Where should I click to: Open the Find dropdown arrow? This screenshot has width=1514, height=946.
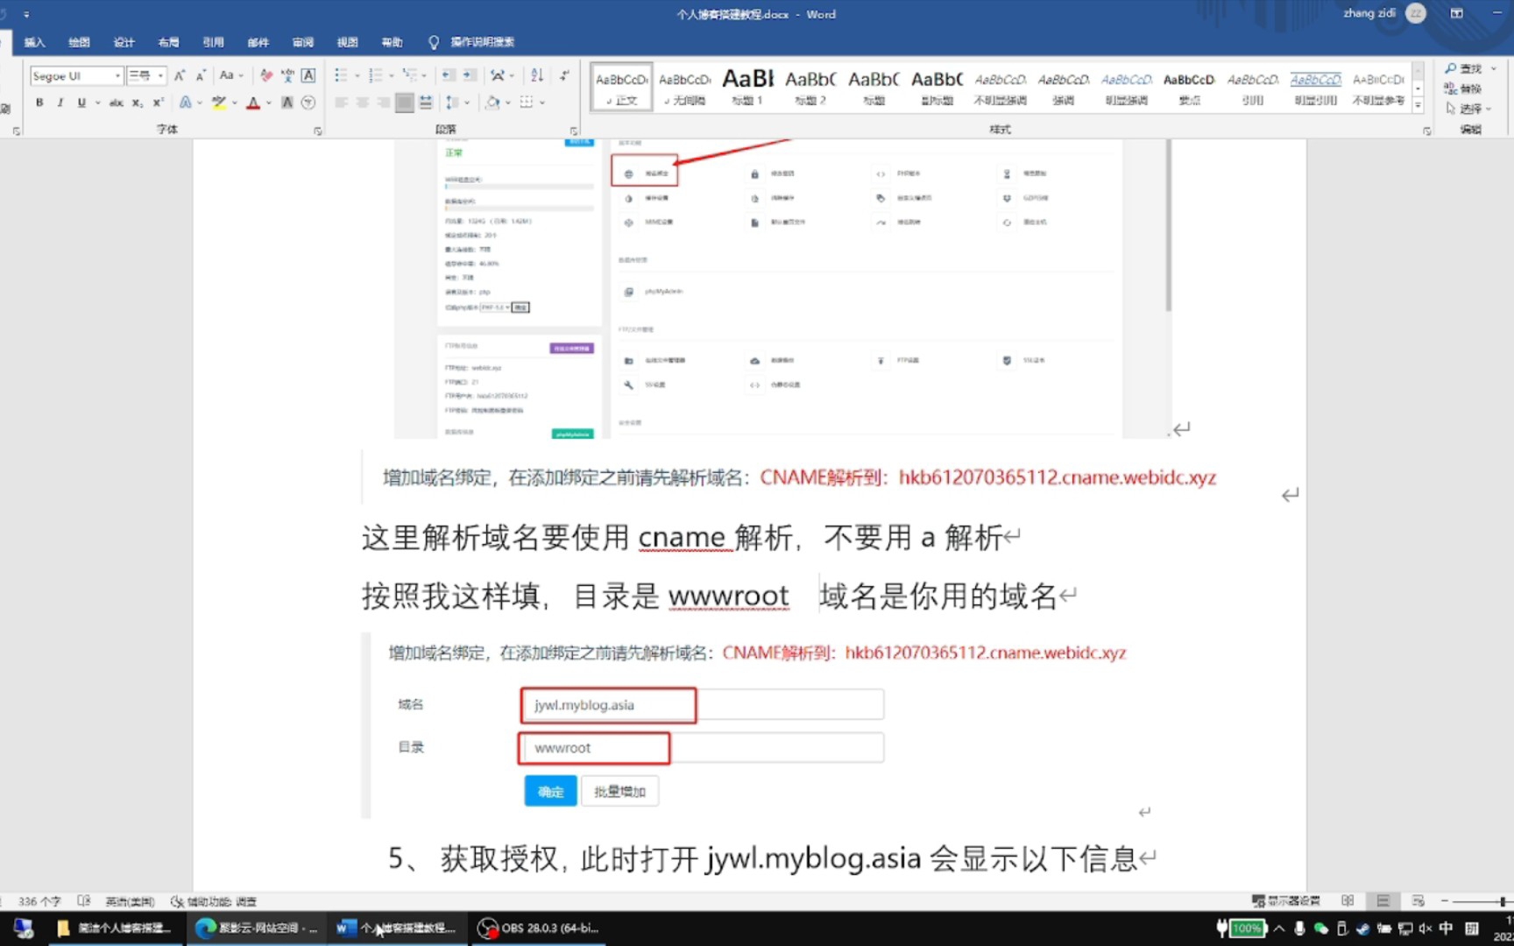[1493, 68]
